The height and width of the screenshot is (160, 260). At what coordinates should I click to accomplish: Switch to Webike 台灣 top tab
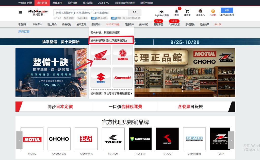(25, 3)
